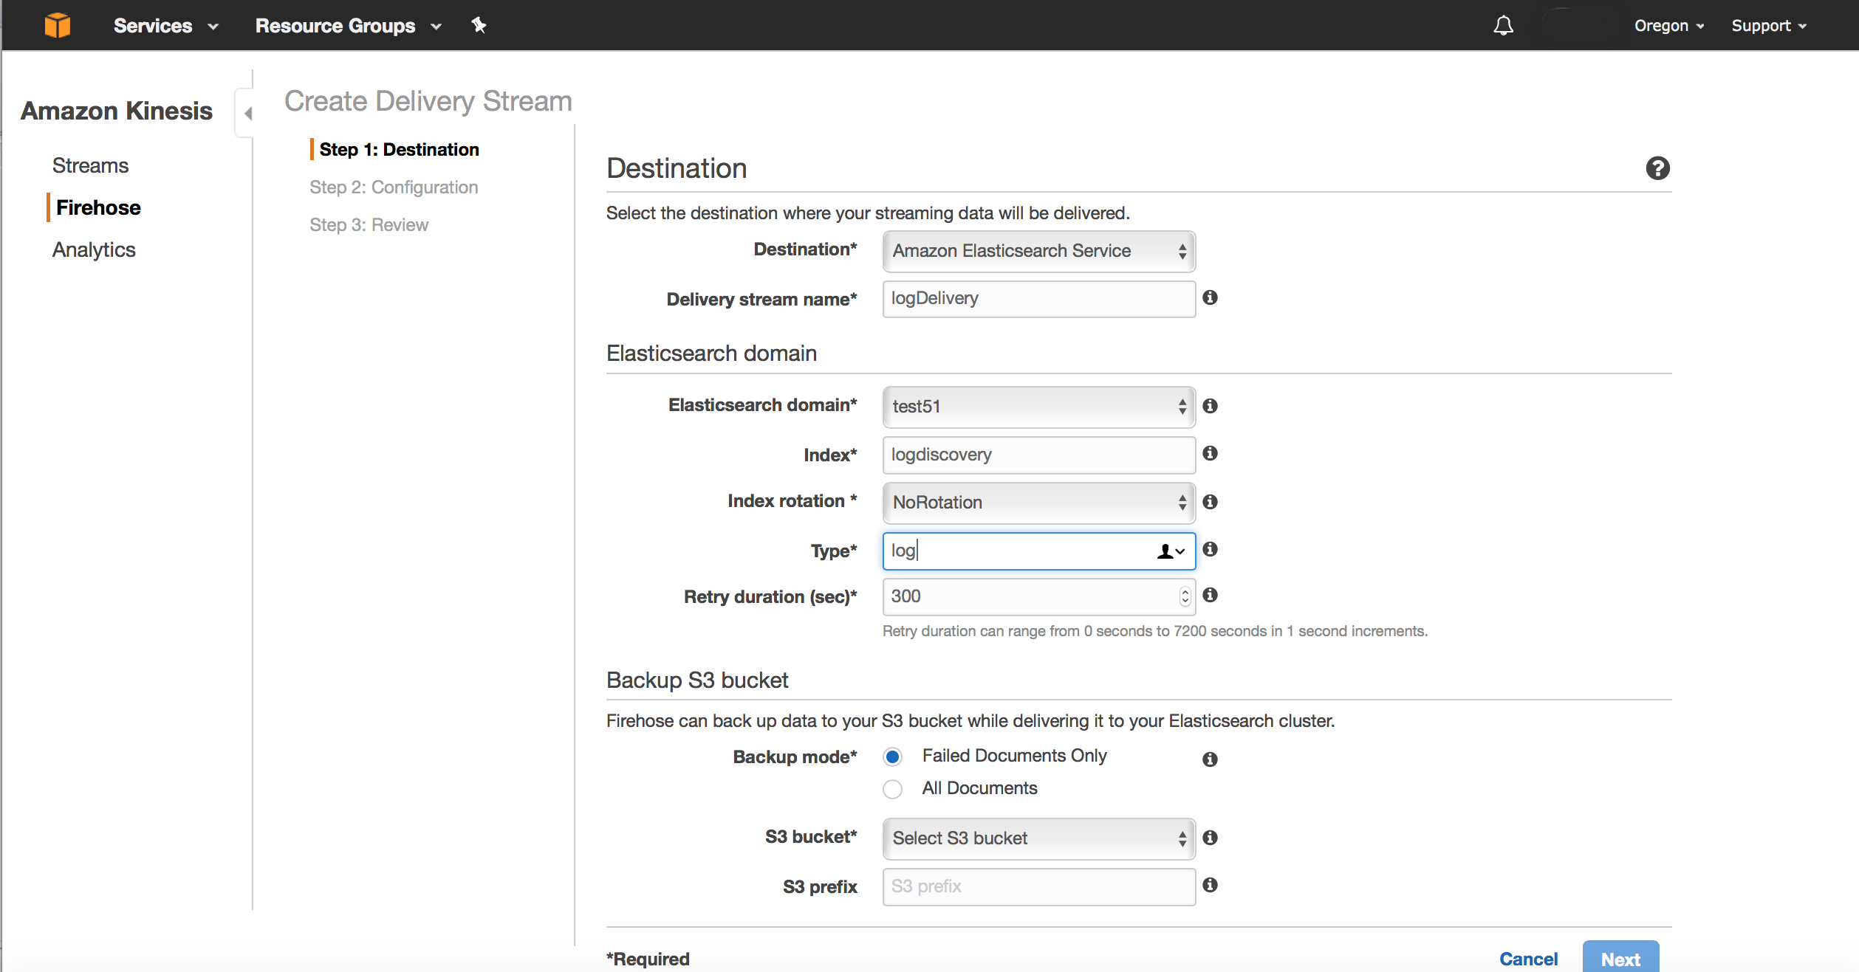Viewport: 1859px width, 972px height.
Task: Click info icon next to Index rotation
Action: (1210, 502)
